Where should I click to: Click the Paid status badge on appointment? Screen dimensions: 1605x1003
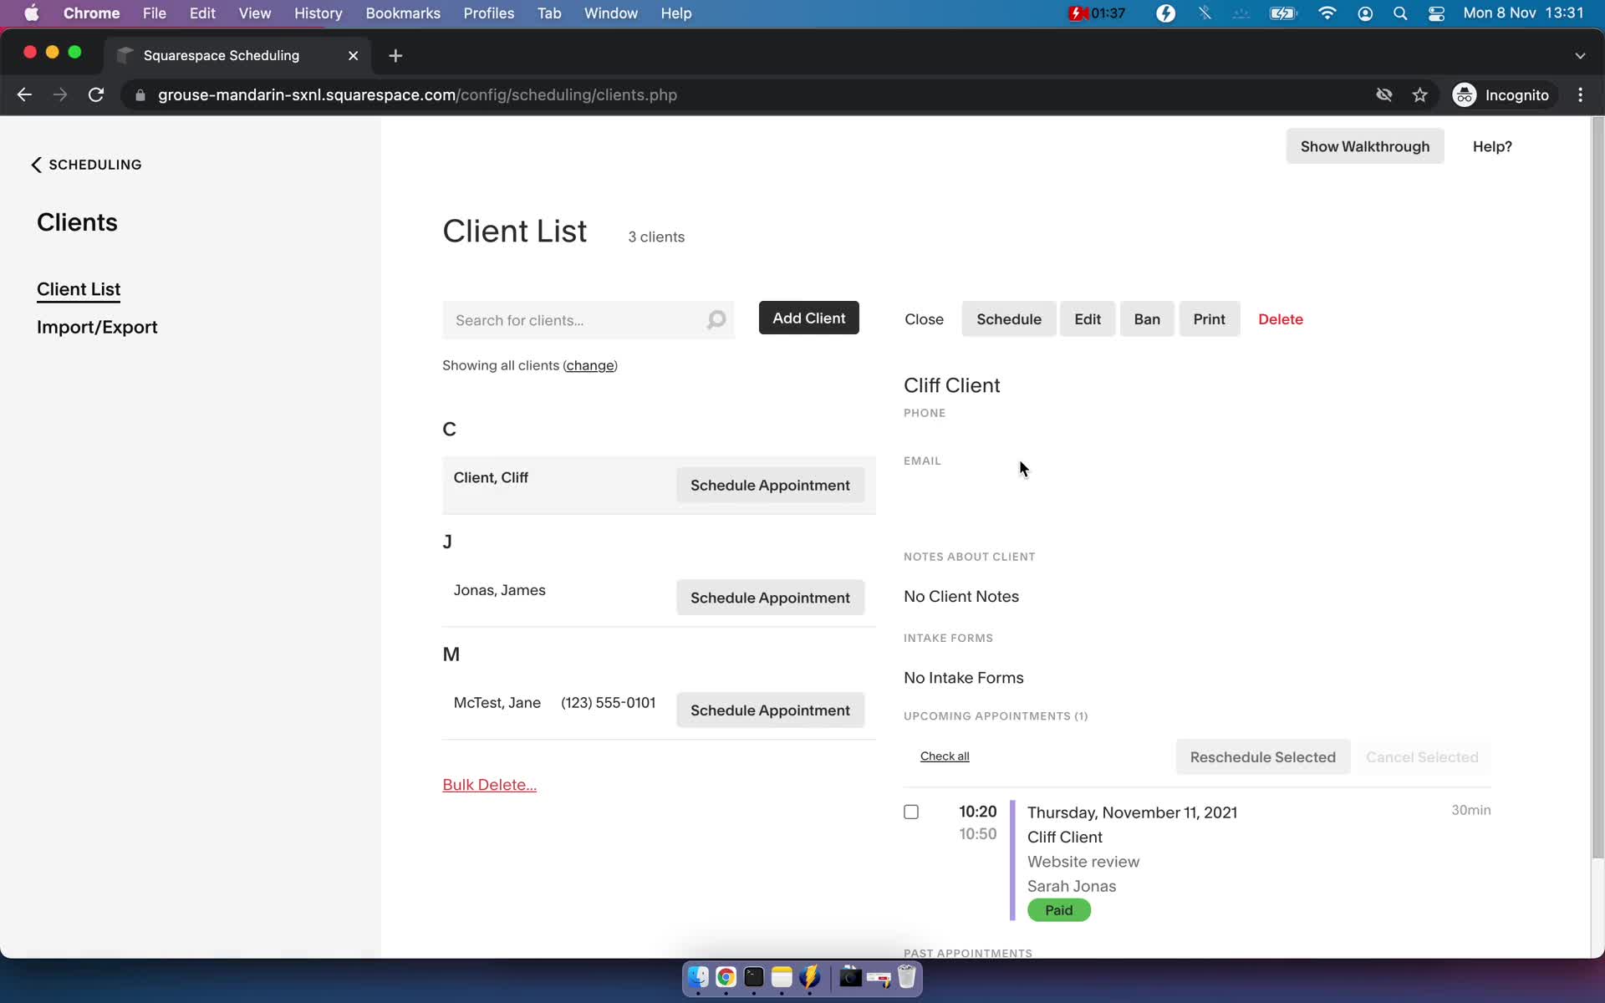point(1058,910)
